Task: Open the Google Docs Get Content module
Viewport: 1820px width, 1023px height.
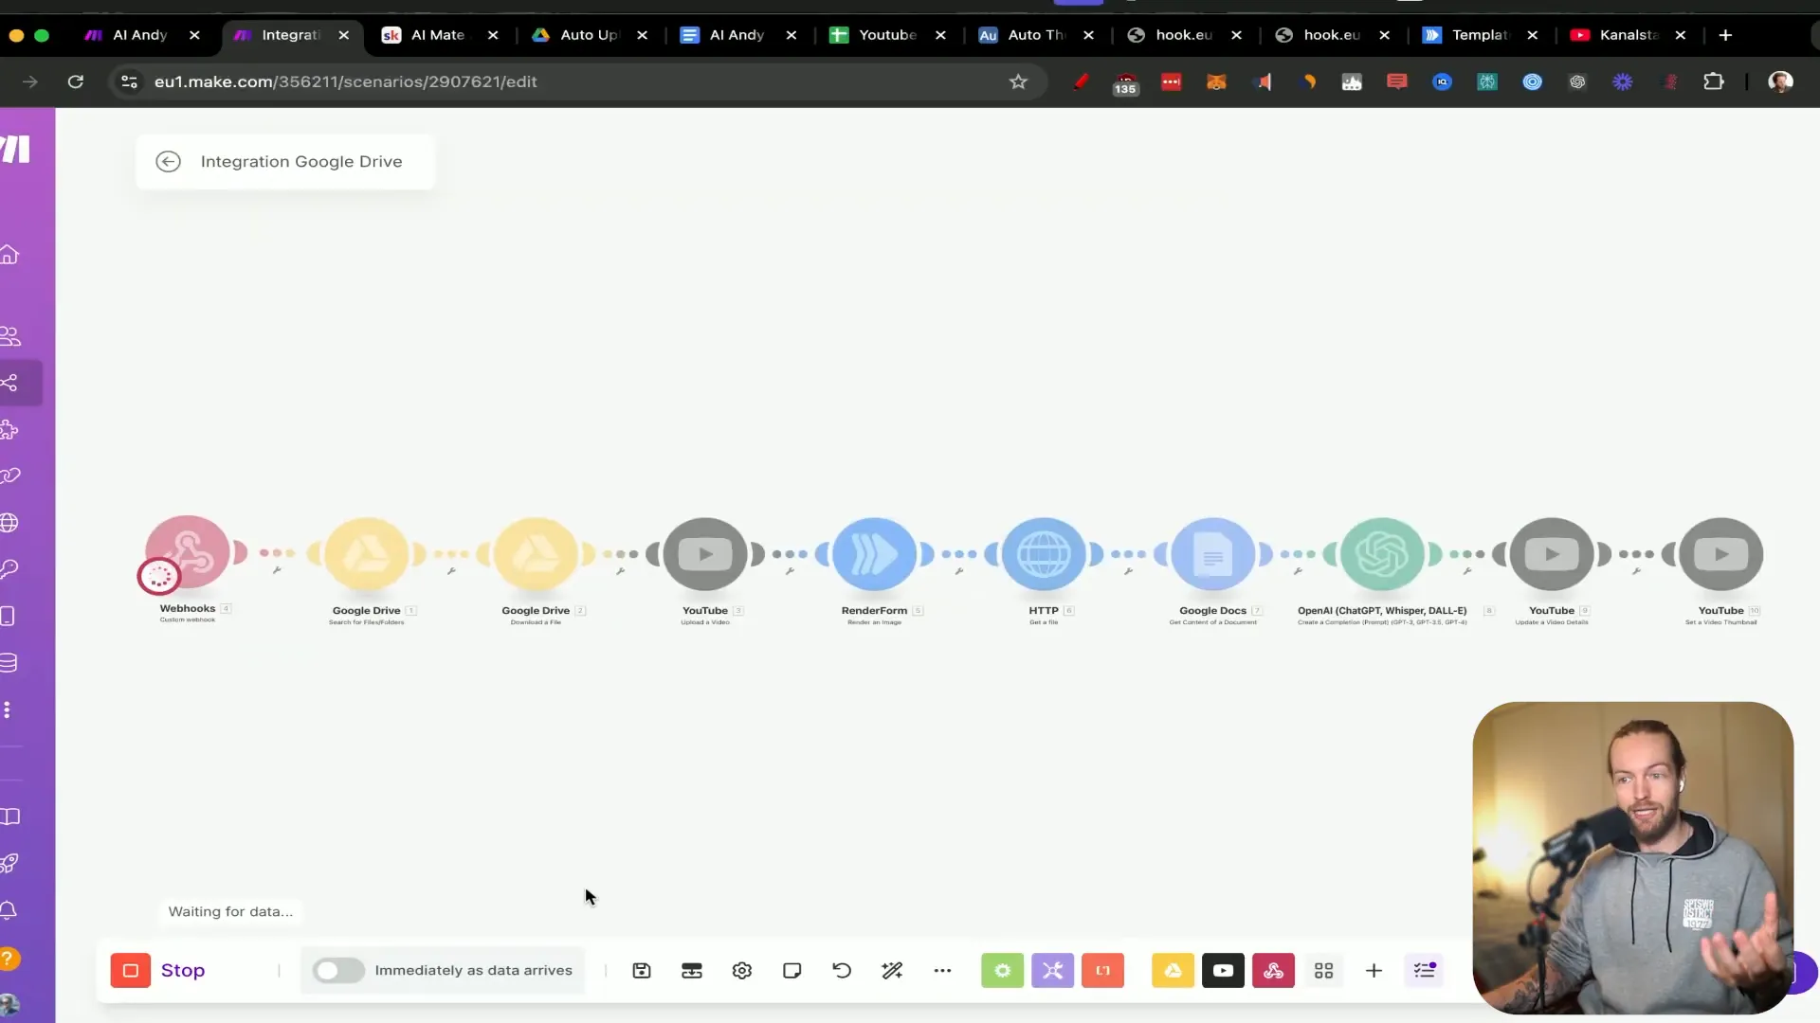Action: point(1213,554)
